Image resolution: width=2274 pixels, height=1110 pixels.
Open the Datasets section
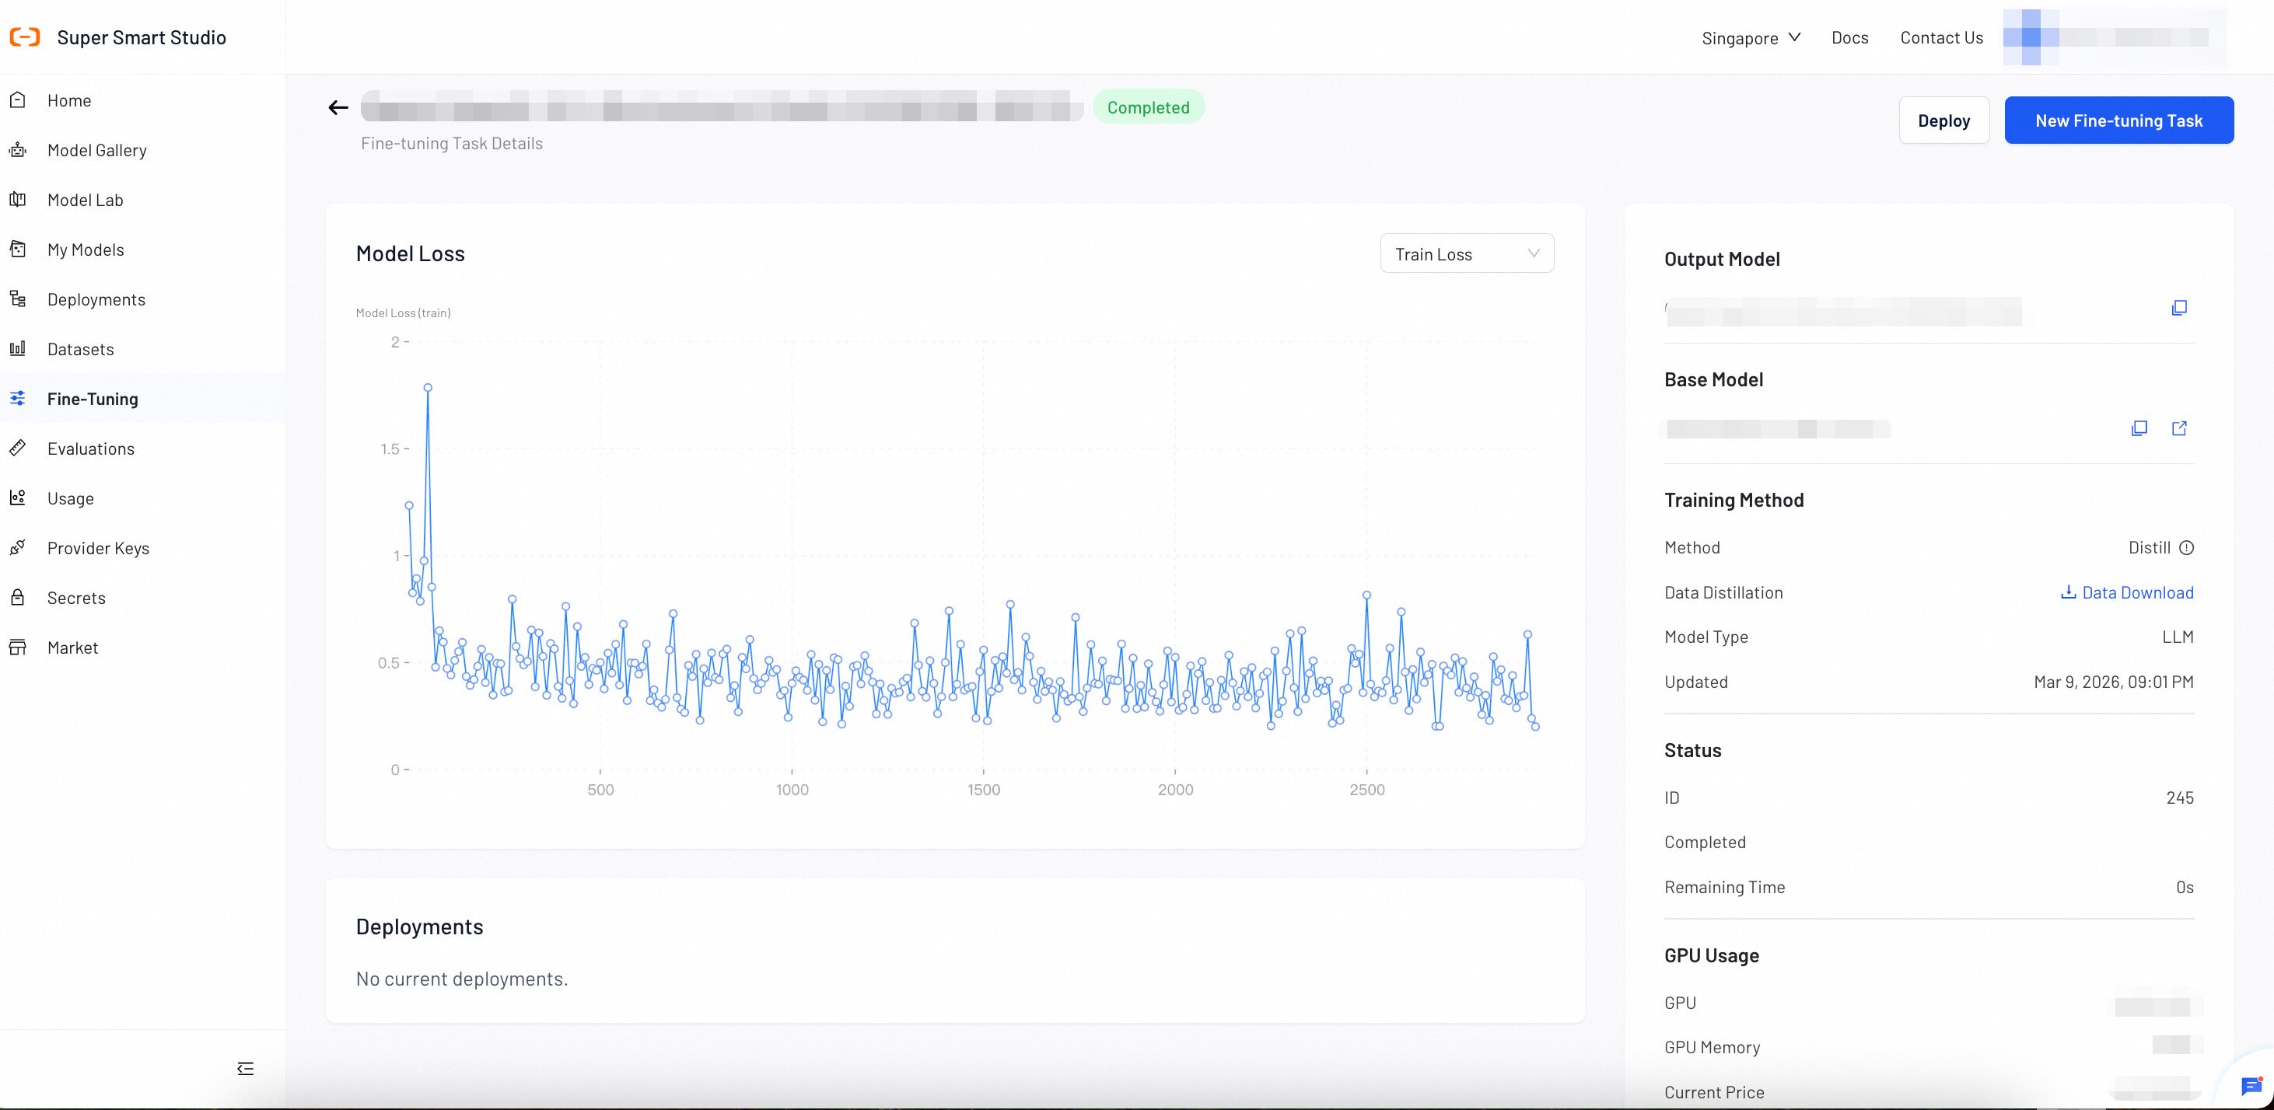coord(80,350)
